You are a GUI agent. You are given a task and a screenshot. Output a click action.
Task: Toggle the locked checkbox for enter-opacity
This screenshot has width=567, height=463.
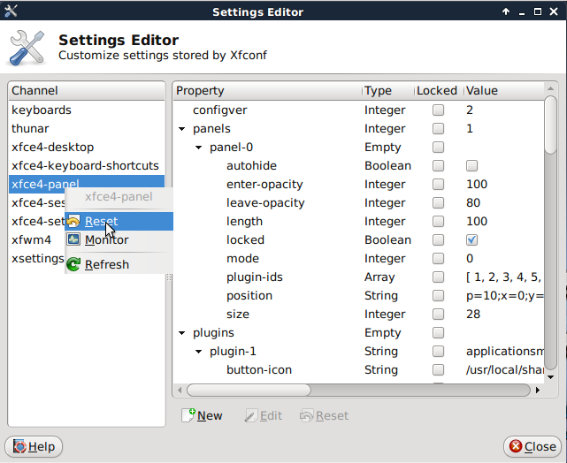tap(438, 184)
